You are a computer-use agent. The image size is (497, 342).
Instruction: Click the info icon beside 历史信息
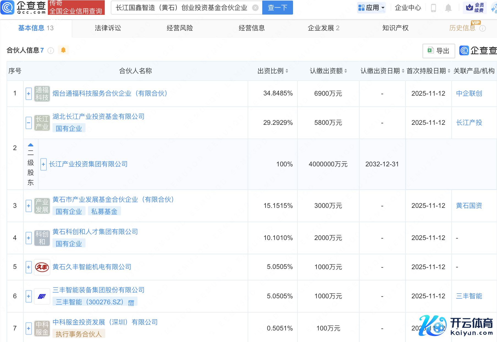483,28
